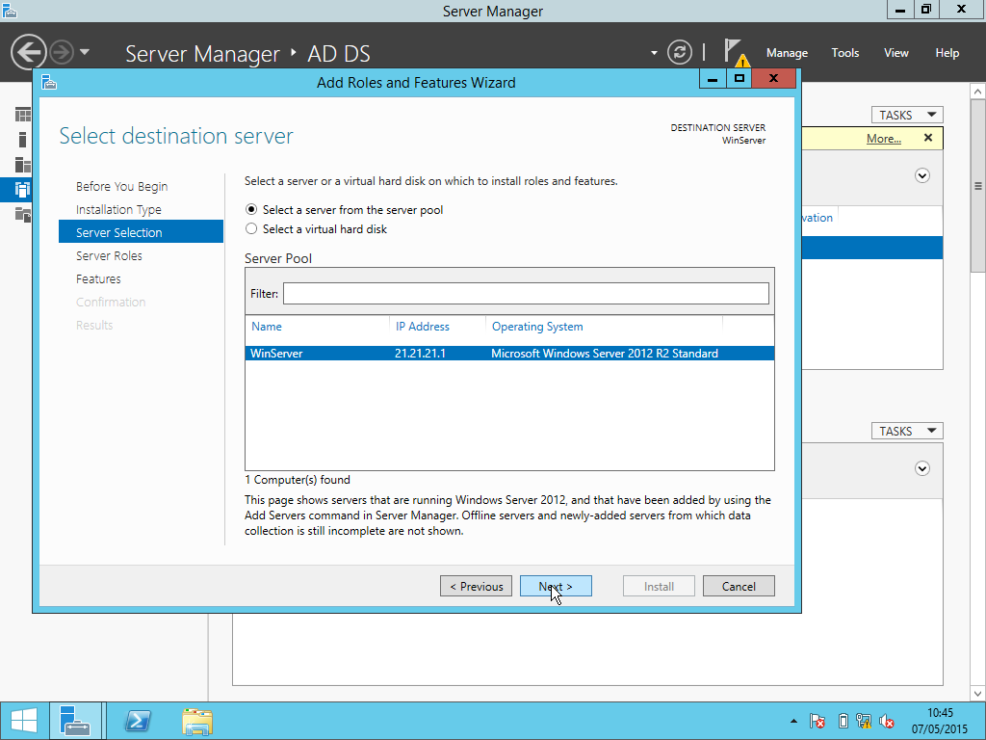Image resolution: width=986 pixels, height=740 pixels.
Task: Click the Server Manager vertical scrollbar thumb
Action: point(978,186)
